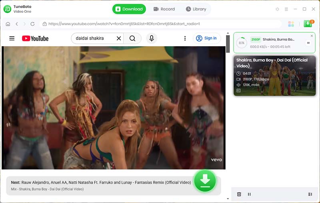Click the URL address field

161,24
